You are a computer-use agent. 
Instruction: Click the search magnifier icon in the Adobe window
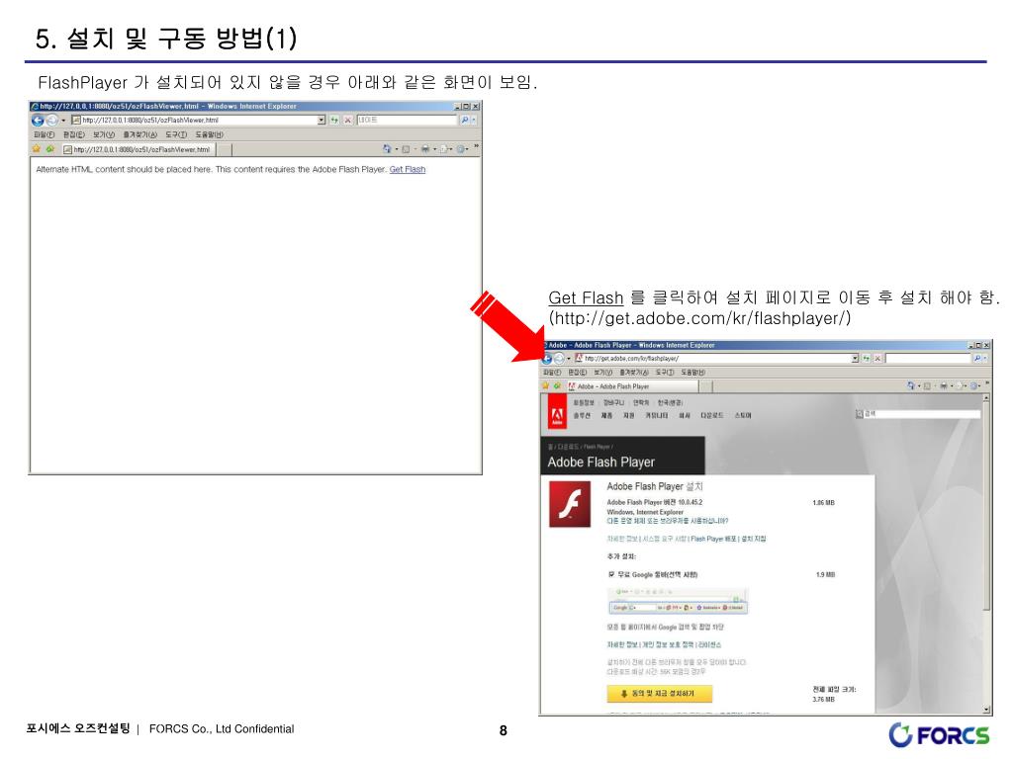coord(977,358)
